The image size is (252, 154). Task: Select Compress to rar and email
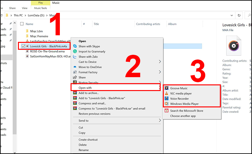[x=112, y=109]
